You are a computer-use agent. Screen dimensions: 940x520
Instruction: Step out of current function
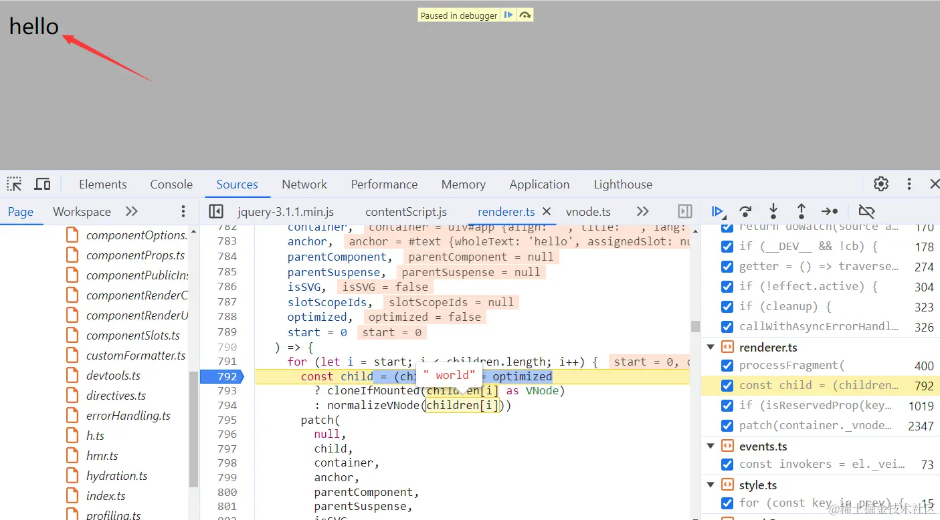pos(801,211)
